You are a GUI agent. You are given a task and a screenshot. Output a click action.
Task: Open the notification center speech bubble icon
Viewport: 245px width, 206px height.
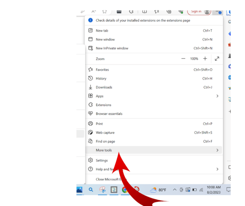228,189
